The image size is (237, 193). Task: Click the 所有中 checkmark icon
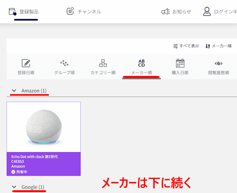coord(13,172)
